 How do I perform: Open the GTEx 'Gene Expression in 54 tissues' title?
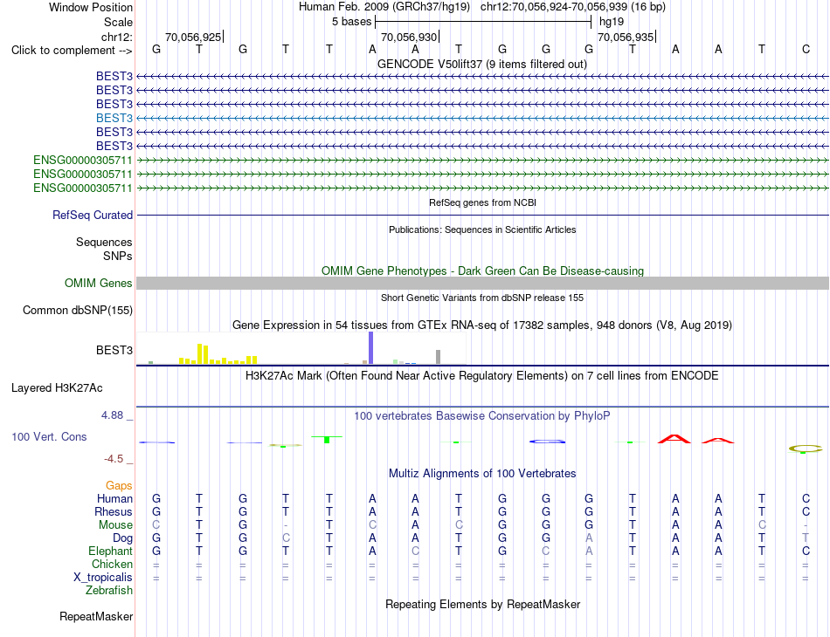(x=482, y=325)
